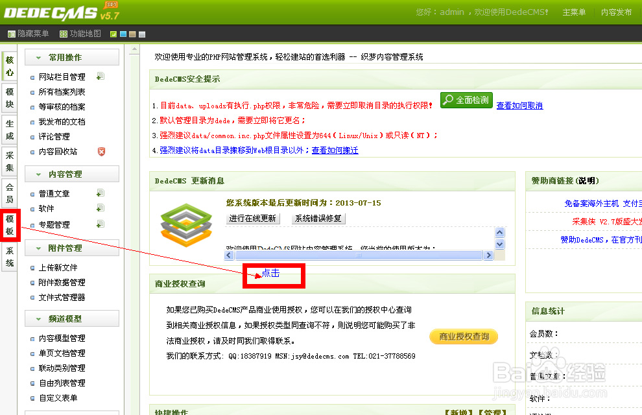The width and height of the screenshot is (642, 415).
Task: Collapse the 附件管理 section
Action: [71, 248]
